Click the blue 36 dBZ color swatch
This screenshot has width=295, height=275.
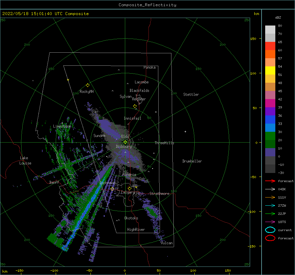coord(270,120)
